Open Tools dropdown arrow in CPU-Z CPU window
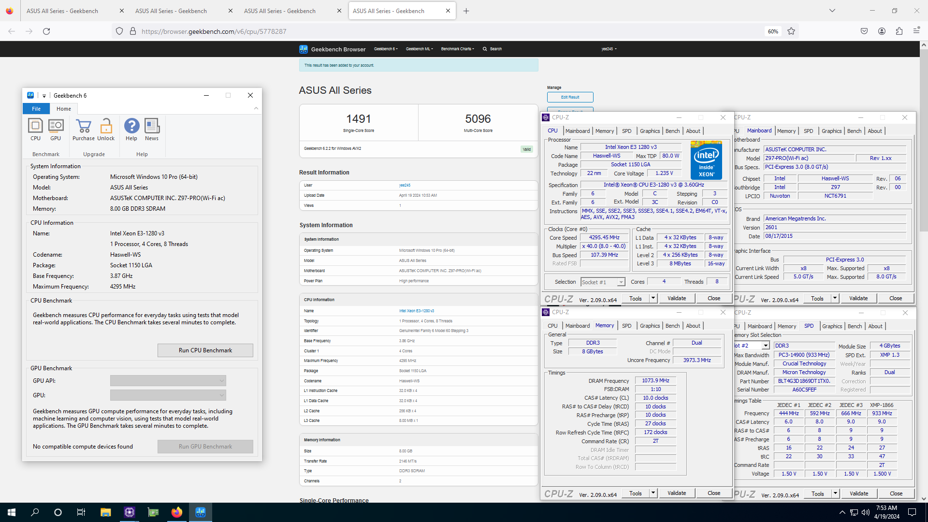Image resolution: width=928 pixels, height=522 pixels. pyautogui.click(x=653, y=298)
